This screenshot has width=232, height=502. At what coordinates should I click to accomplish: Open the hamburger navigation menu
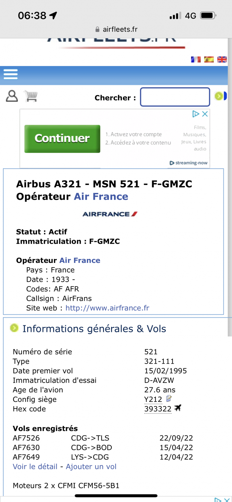(x=10, y=74)
